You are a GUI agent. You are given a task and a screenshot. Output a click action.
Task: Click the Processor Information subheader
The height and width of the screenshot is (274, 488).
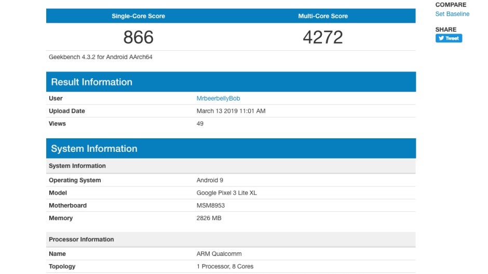[231, 239]
